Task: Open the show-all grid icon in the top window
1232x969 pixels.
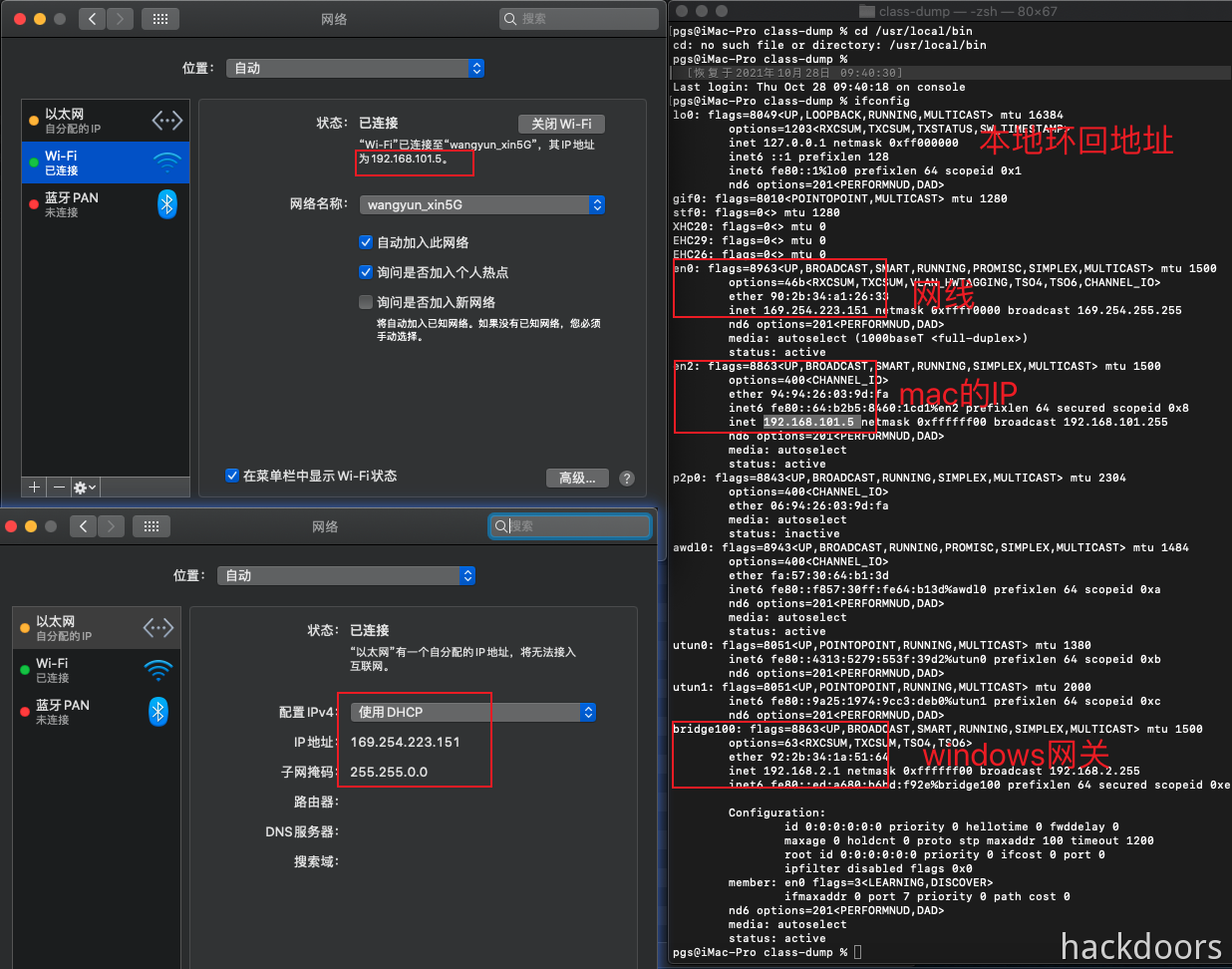Action: [159, 18]
